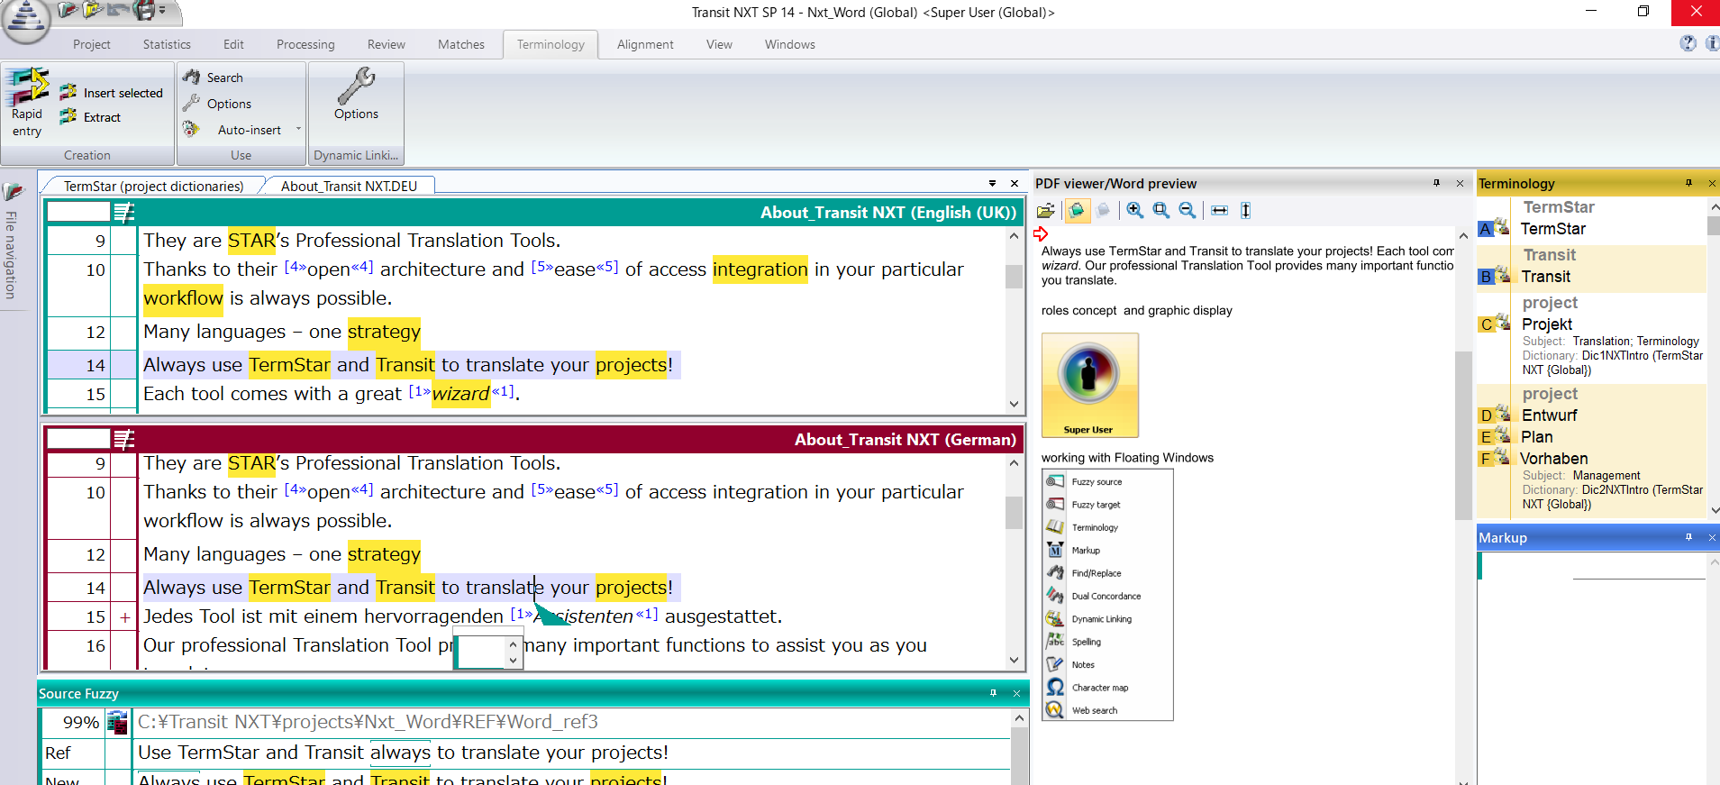Click the Extract terminology icon
Screen dimensions: 1720x785
(68, 116)
